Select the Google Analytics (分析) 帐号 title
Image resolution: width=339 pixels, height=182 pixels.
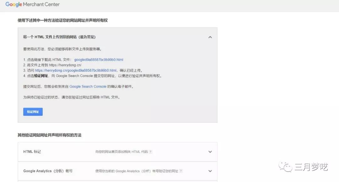point(48,171)
